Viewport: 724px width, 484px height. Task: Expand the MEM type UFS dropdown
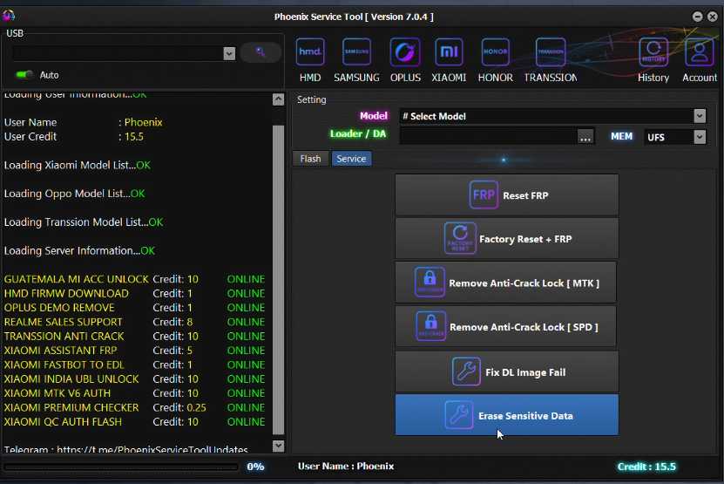pyautogui.click(x=700, y=137)
